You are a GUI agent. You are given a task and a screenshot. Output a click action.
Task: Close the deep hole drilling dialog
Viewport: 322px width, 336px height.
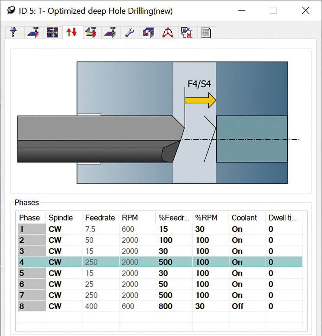(306, 10)
